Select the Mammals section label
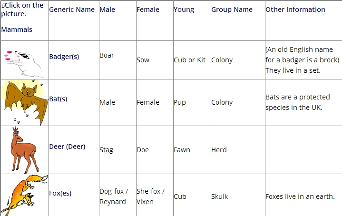The height and width of the screenshot is (216, 342). point(17,29)
